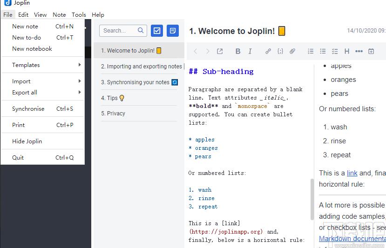
Task: Insert checkbox list icon
Action: [335, 51]
